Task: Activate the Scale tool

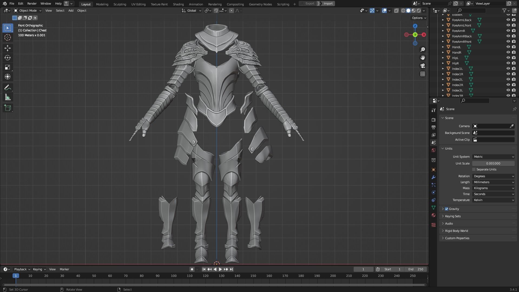Action: (8, 67)
